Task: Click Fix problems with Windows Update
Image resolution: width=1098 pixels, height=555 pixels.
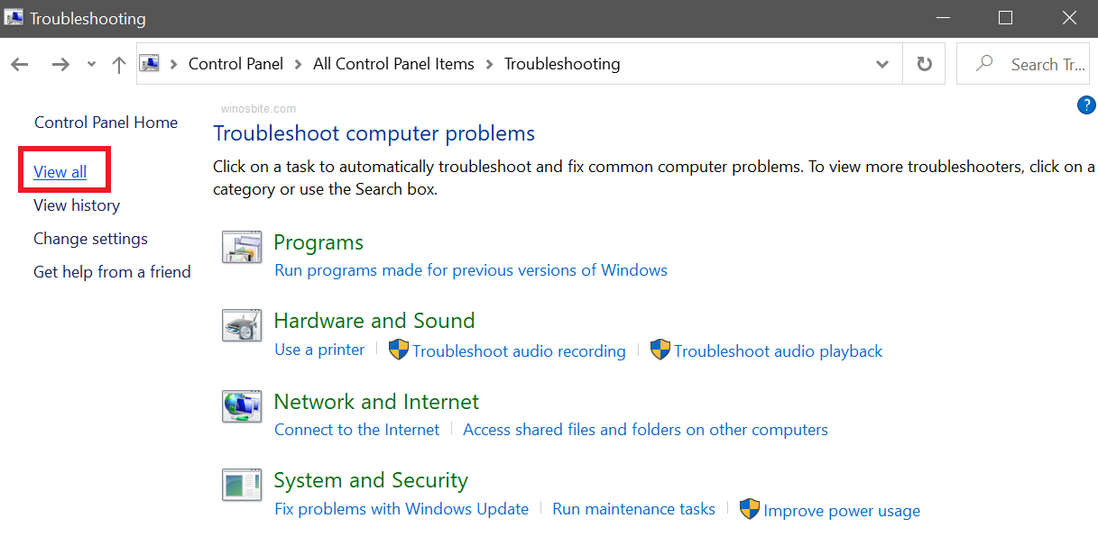Action: pos(401,509)
